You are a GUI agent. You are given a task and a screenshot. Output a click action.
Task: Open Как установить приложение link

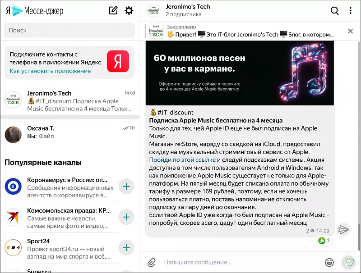point(50,71)
